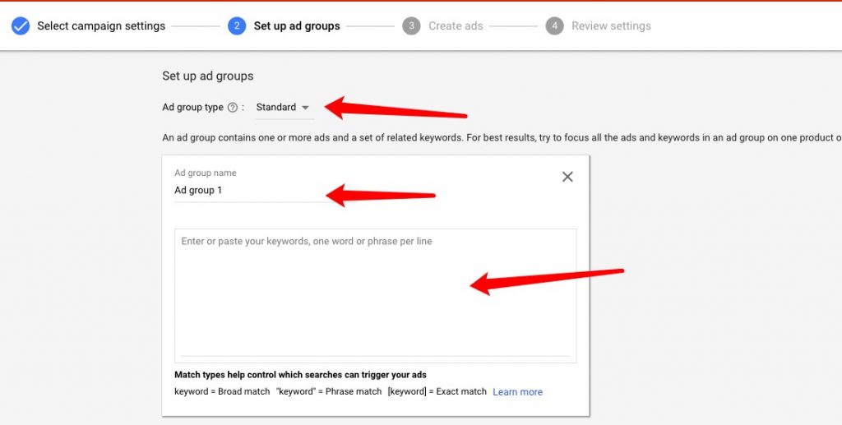
Task: Click the completed step checkmark icon
Action: tap(21, 25)
